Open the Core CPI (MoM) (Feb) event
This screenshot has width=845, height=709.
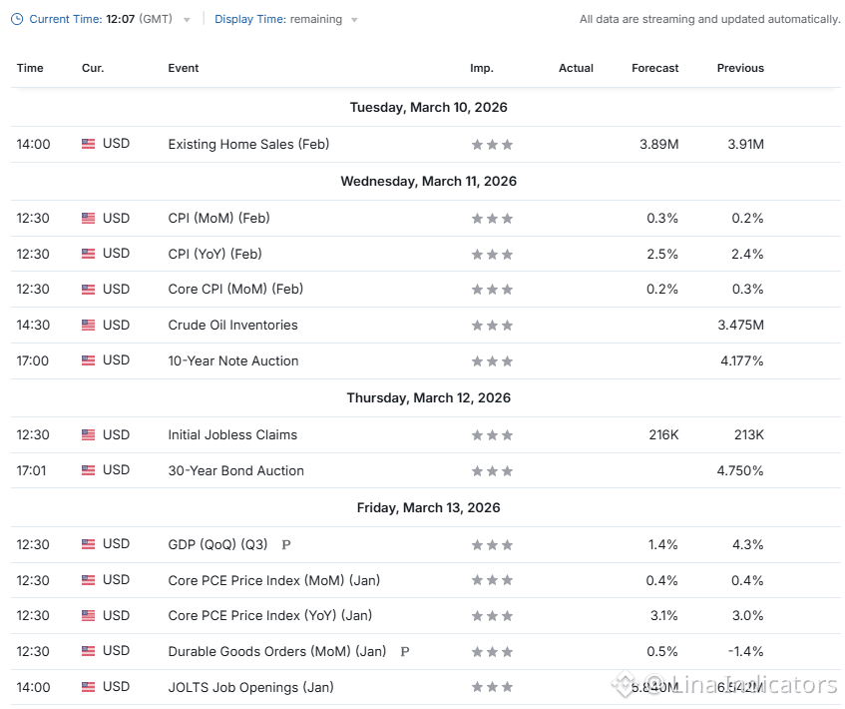click(x=235, y=289)
